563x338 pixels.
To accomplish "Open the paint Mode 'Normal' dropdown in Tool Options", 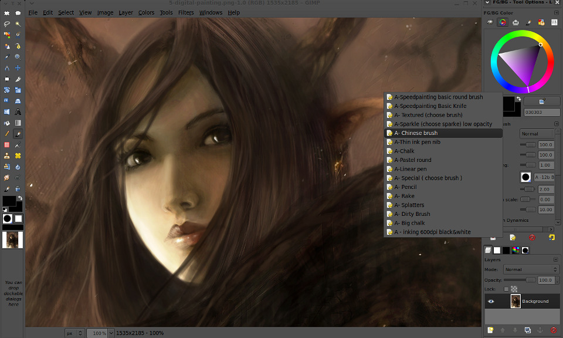I will pos(537,134).
